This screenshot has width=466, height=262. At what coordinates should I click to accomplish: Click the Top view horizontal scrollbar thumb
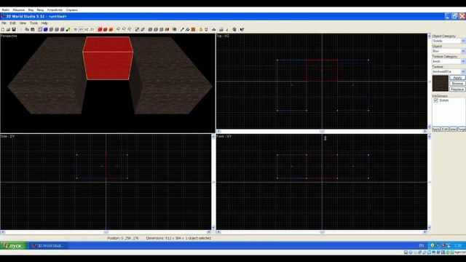(x=322, y=131)
